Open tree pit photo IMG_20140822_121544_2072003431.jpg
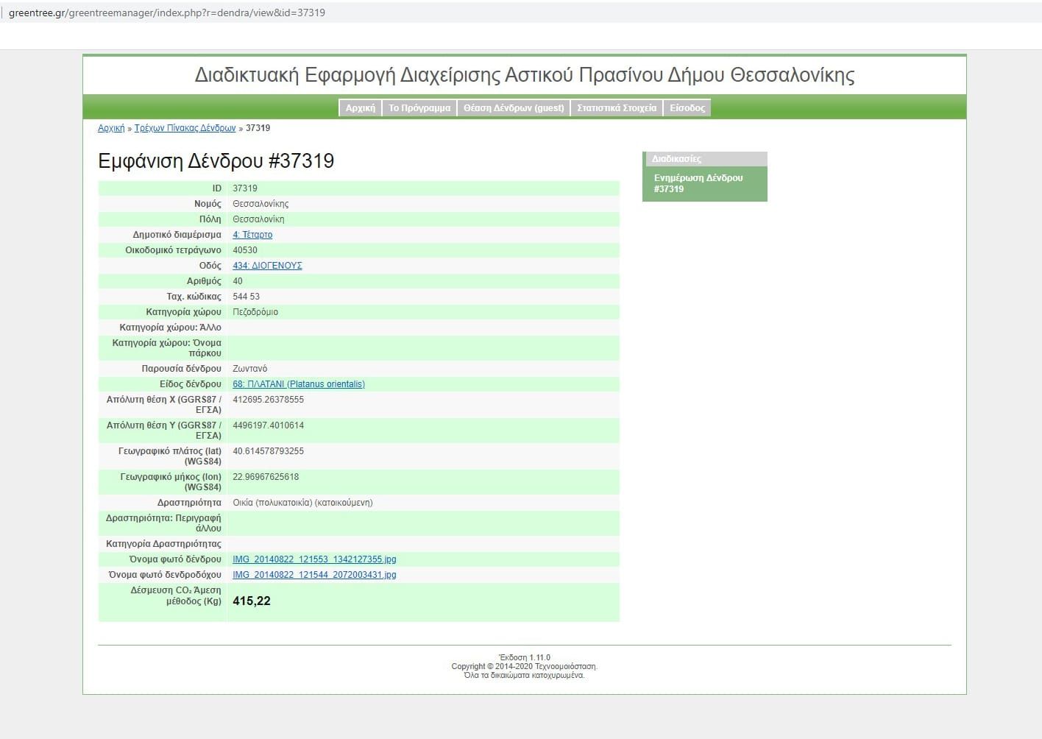The width and height of the screenshot is (1042, 739). pyautogui.click(x=314, y=575)
